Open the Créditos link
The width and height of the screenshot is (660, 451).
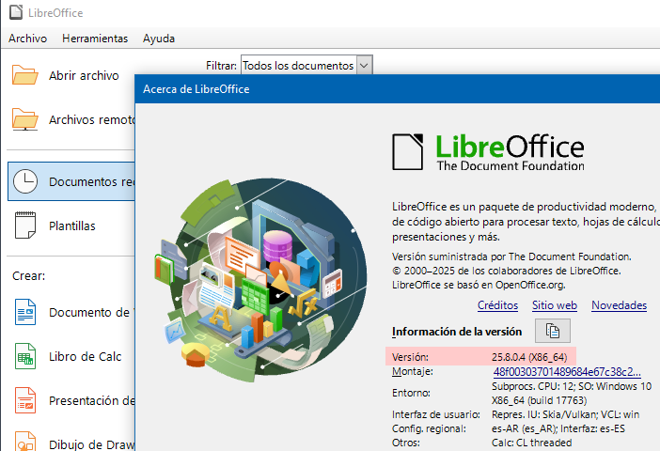pyautogui.click(x=497, y=305)
